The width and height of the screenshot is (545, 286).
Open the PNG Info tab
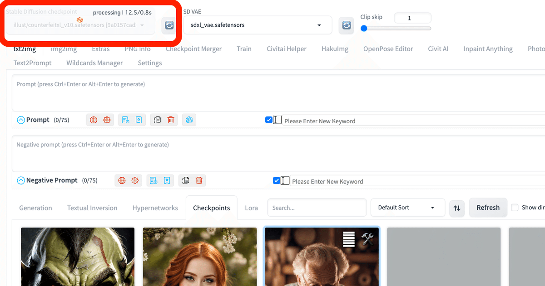click(138, 49)
